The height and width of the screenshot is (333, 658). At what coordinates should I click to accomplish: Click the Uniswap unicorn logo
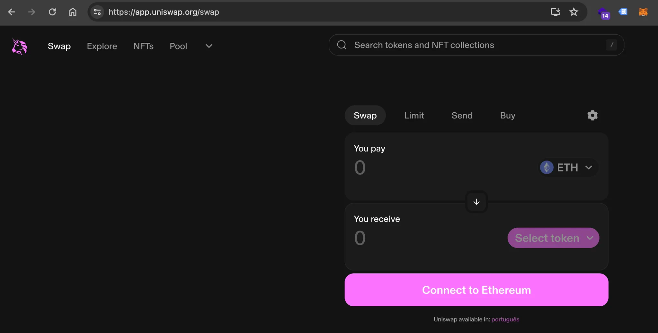[x=20, y=46]
